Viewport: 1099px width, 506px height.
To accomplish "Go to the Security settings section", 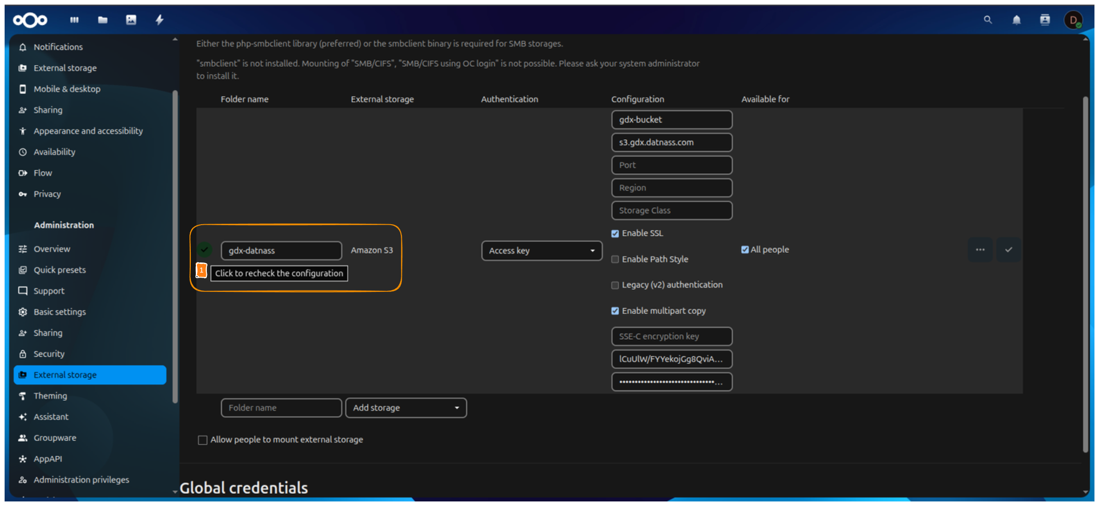I will coord(49,354).
